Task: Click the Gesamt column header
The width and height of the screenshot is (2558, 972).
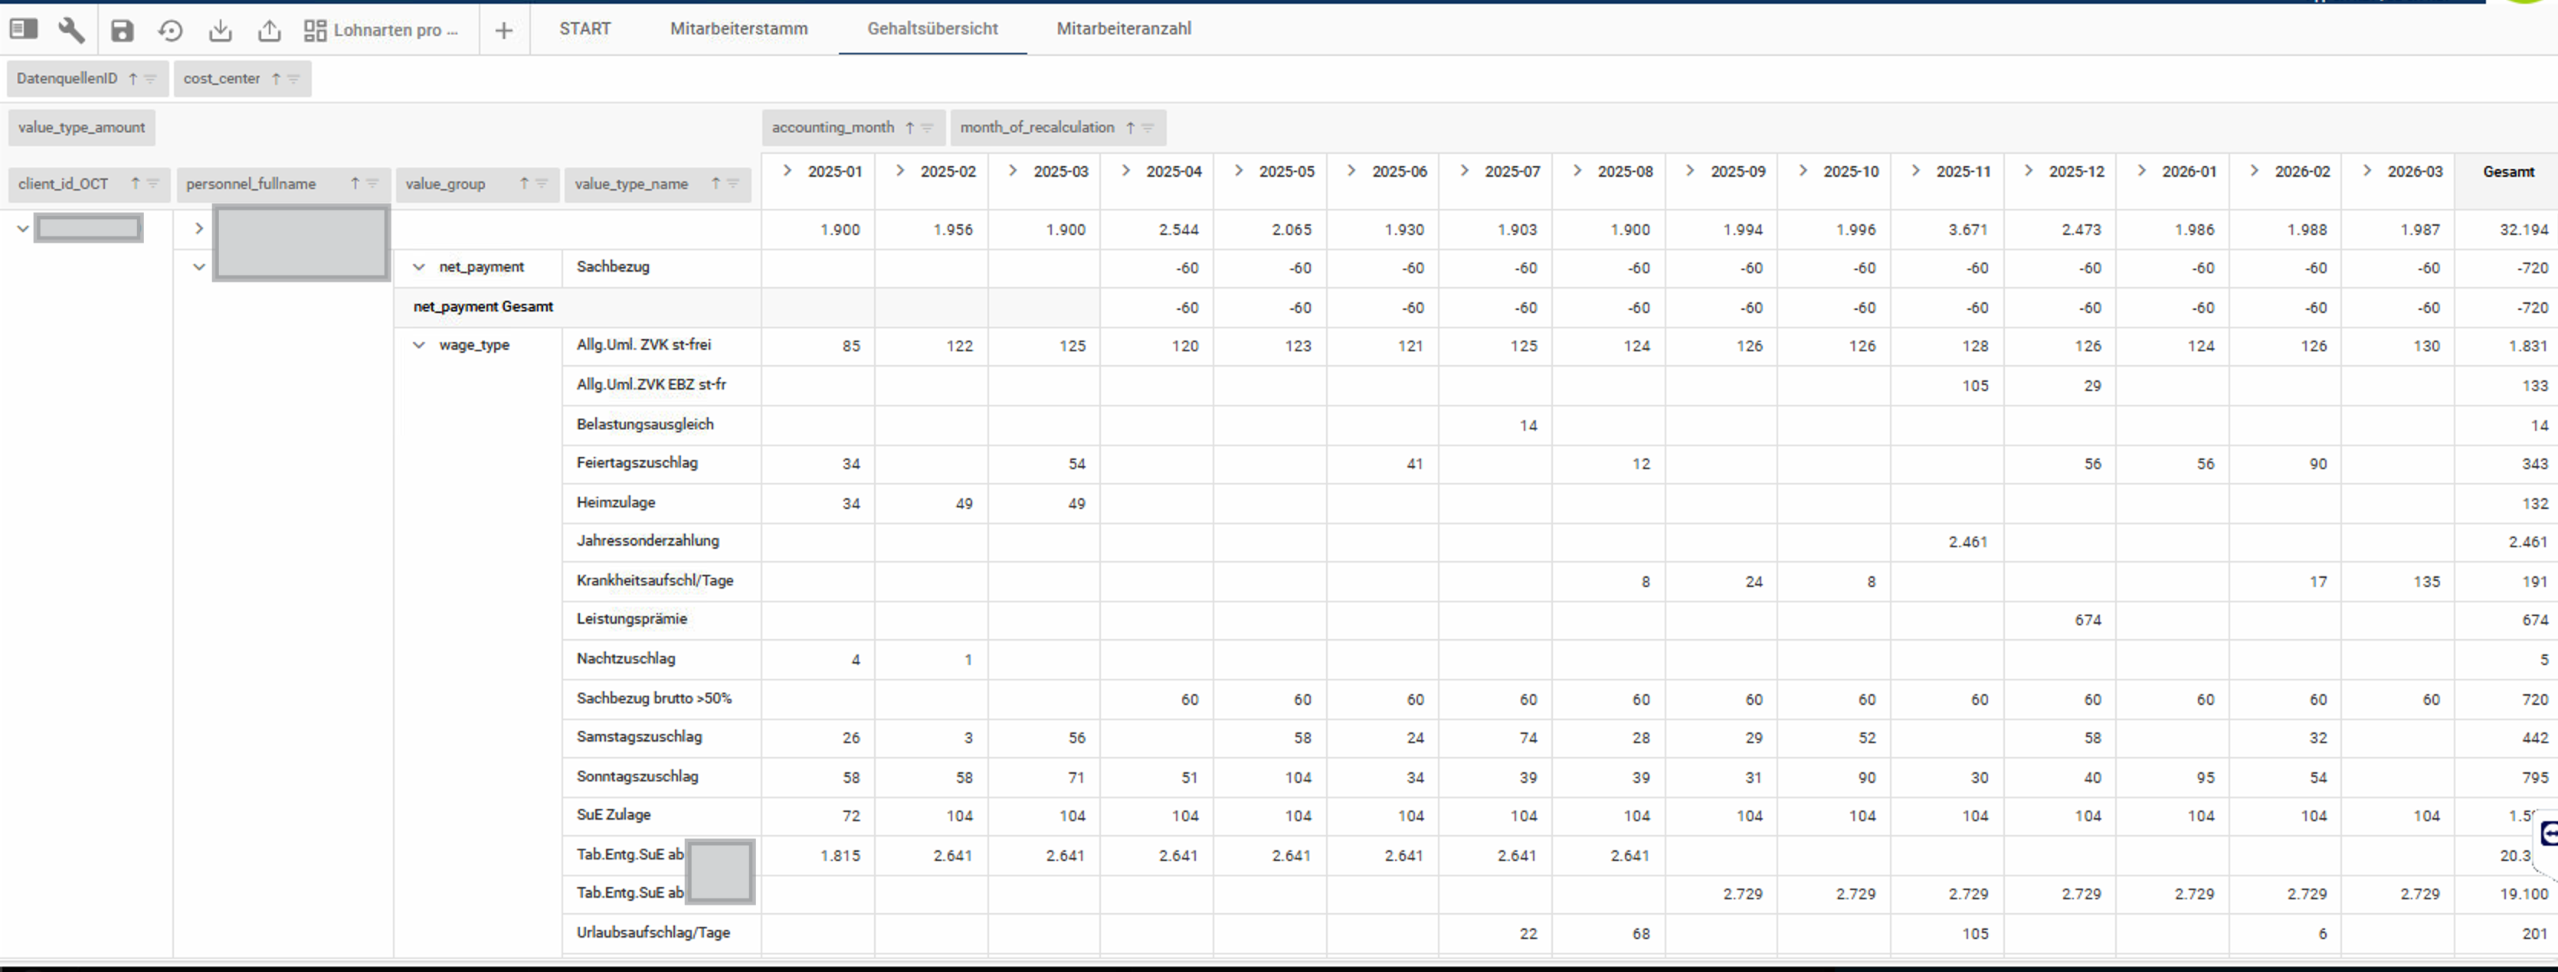Action: click(x=2508, y=171)
